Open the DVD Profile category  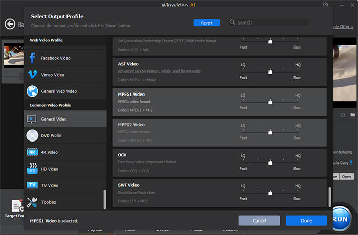[x=65, y=135]
